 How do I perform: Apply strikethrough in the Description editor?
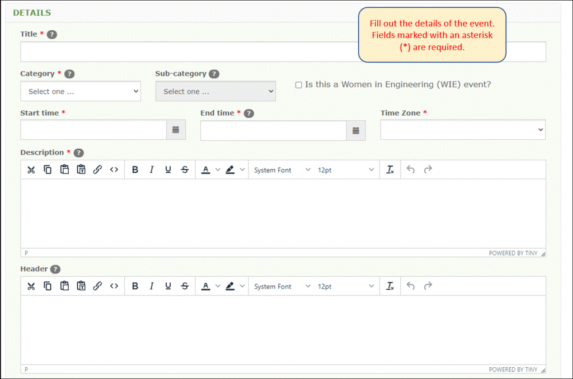185,169
